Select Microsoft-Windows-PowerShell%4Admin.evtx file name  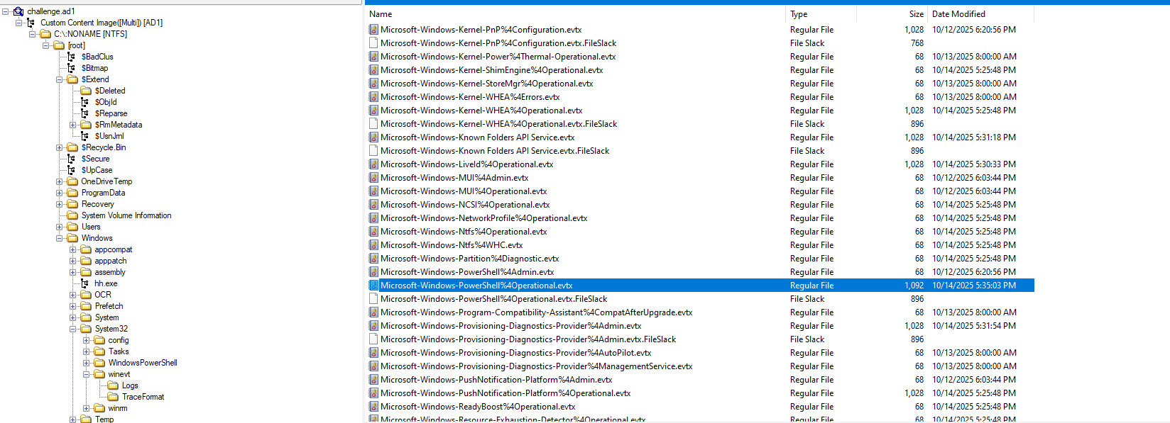click(467, 272)
